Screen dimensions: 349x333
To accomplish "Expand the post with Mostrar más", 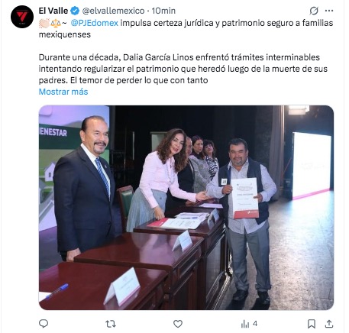I will coord(63,92).
